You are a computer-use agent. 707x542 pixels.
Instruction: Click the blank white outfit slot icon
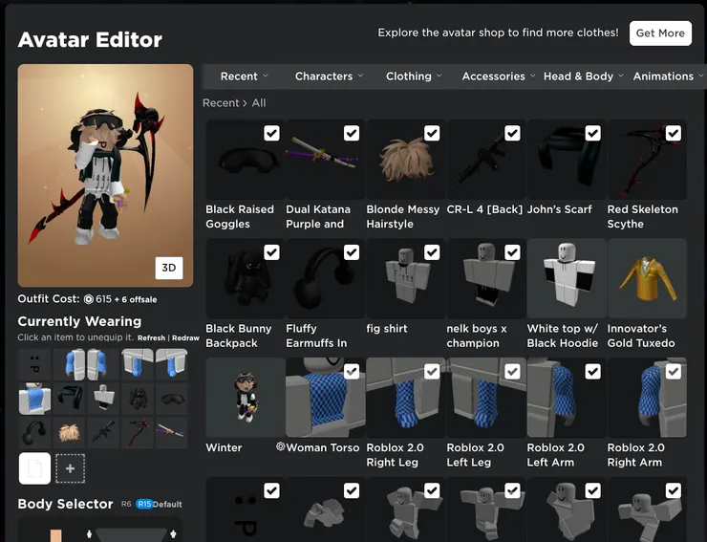tap(34, 468)
